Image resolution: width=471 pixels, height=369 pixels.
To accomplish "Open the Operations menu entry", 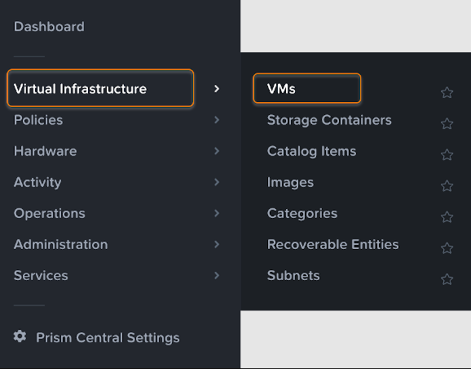I will click(x=49, y=213).
